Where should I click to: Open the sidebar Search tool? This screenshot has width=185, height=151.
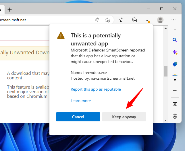pyautogui.click(x=175, y=40)
